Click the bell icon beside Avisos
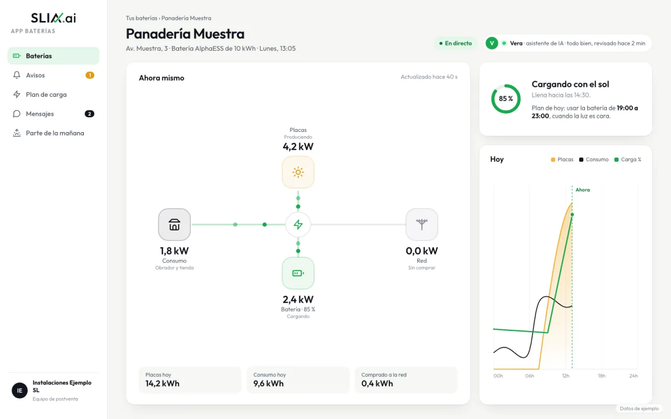671x419 pixels. [x=17, y=75]
